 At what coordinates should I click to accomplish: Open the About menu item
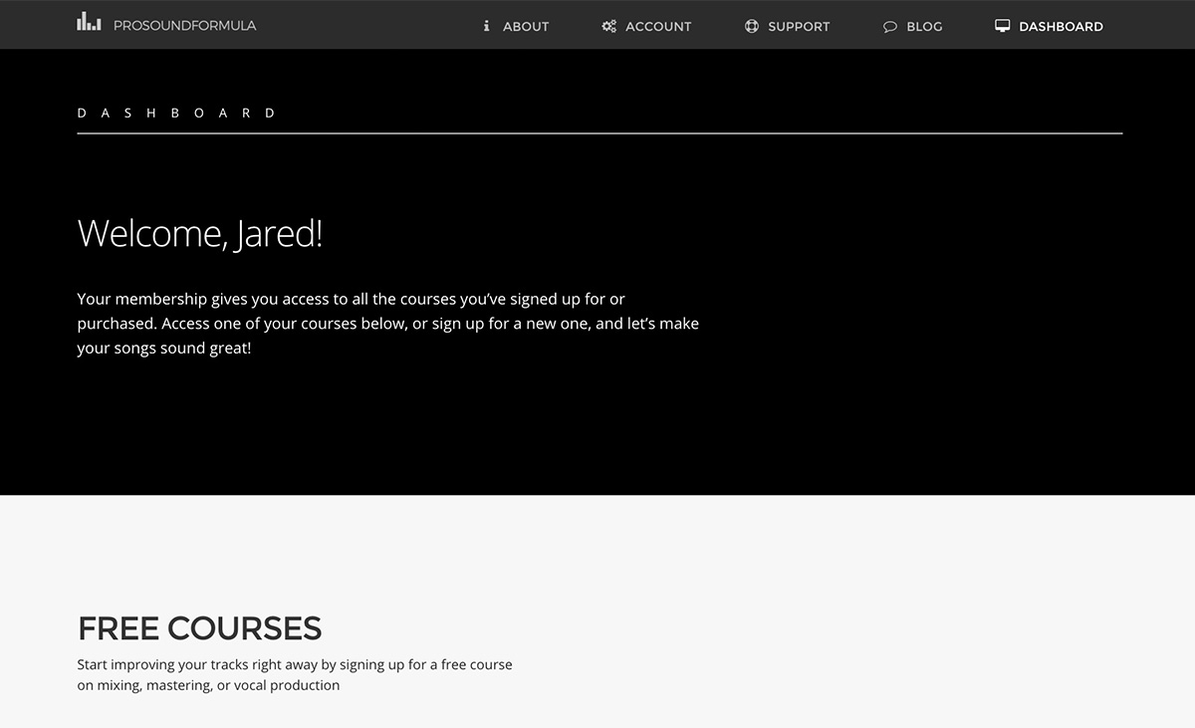tap(526, 27)
